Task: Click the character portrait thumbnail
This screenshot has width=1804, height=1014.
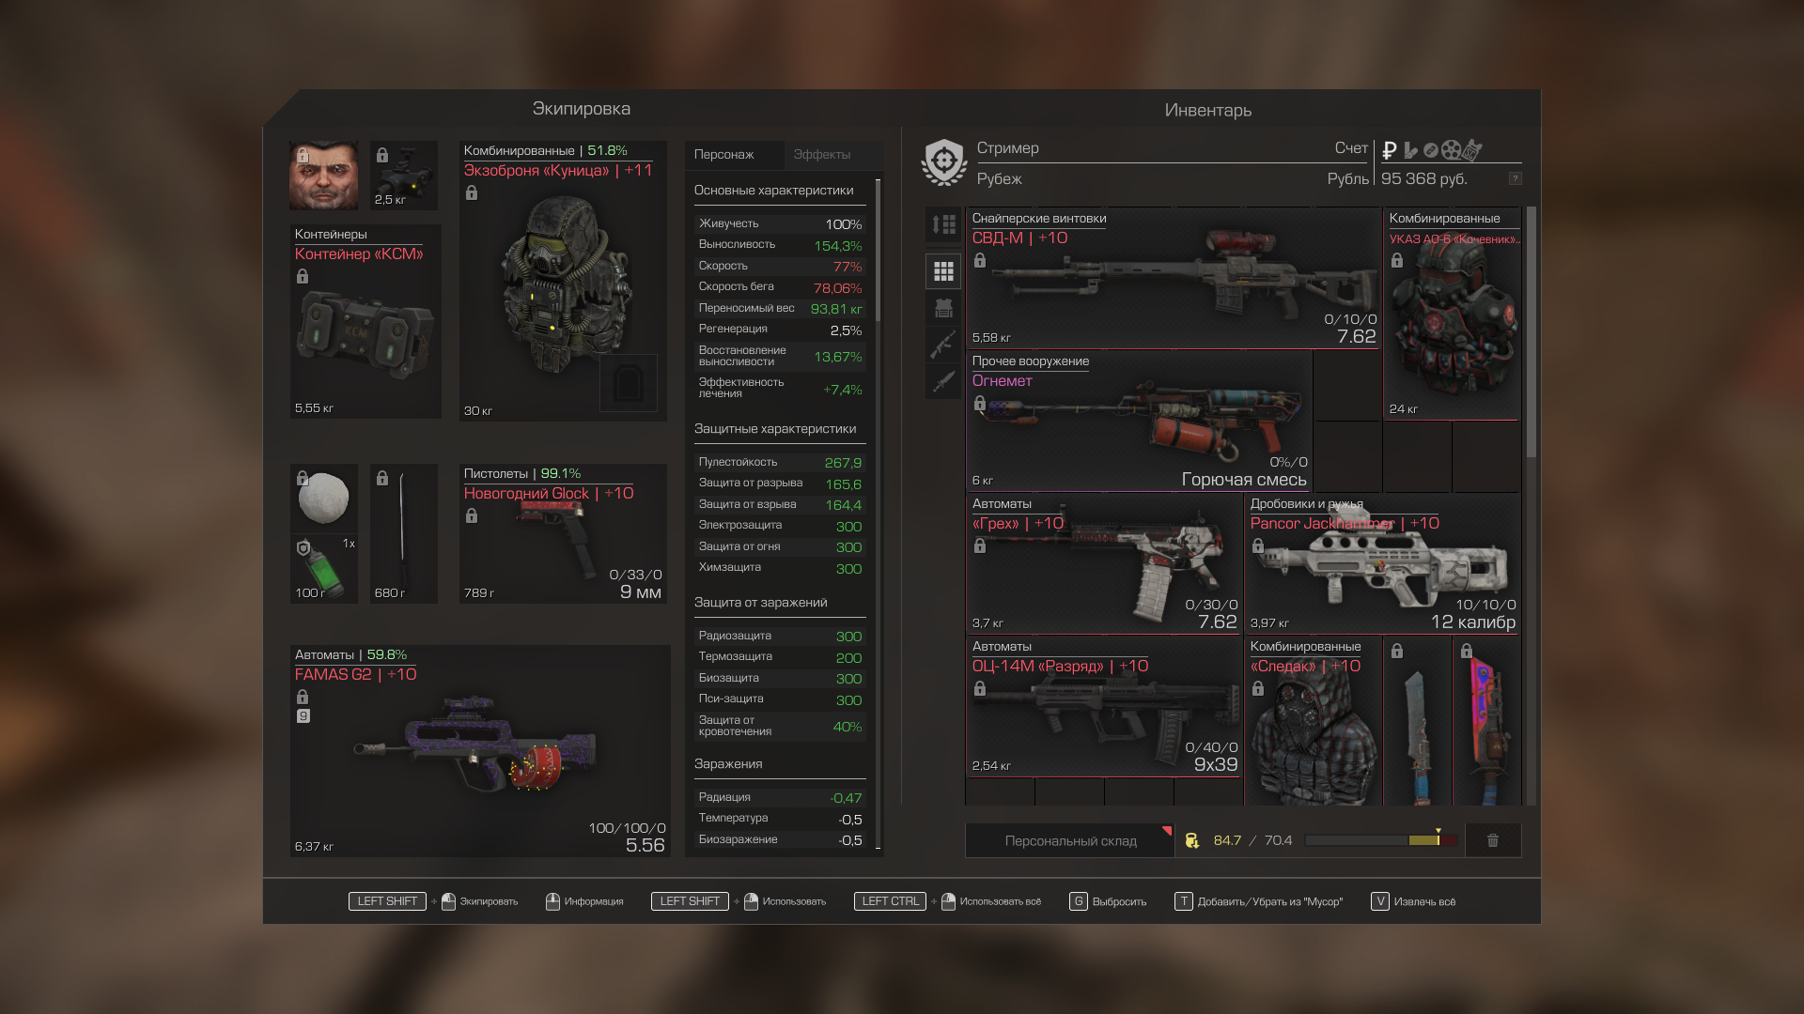Action: 323,176
